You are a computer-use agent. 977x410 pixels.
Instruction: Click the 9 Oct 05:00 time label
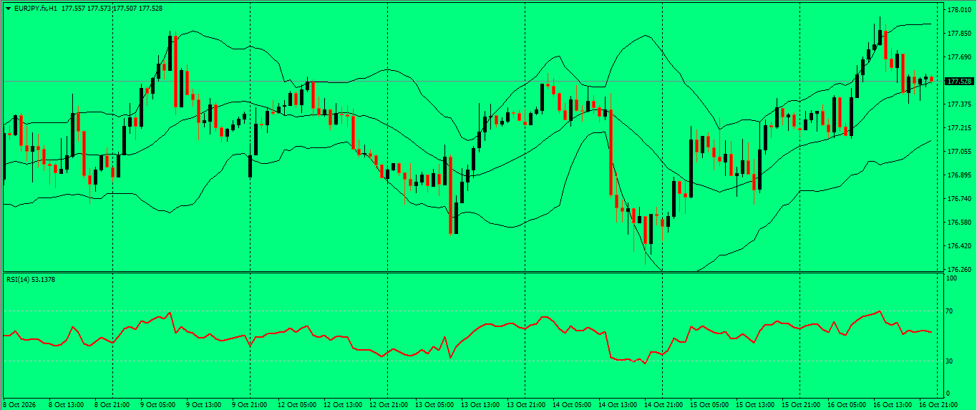157,405
